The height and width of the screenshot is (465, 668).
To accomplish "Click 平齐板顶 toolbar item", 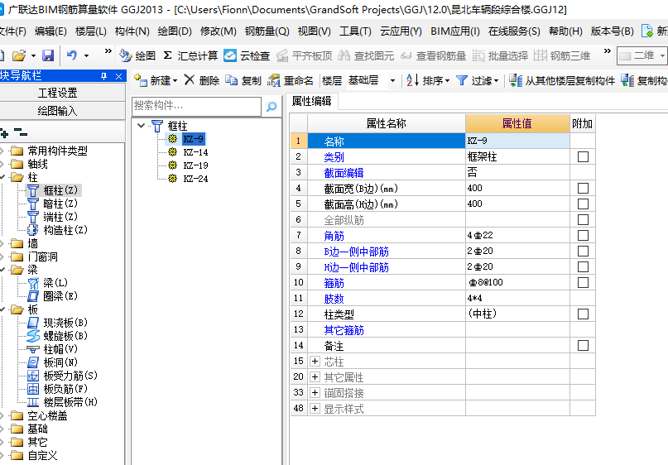I will 304,55.
